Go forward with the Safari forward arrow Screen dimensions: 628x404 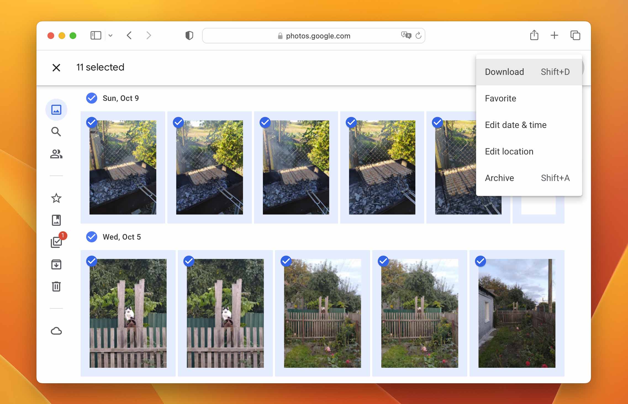[149, 35]
